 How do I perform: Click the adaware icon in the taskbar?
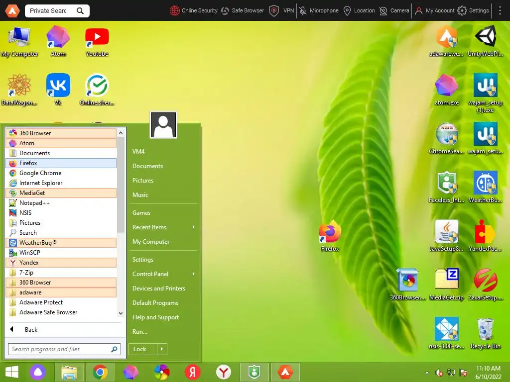(x=285, y=372)
